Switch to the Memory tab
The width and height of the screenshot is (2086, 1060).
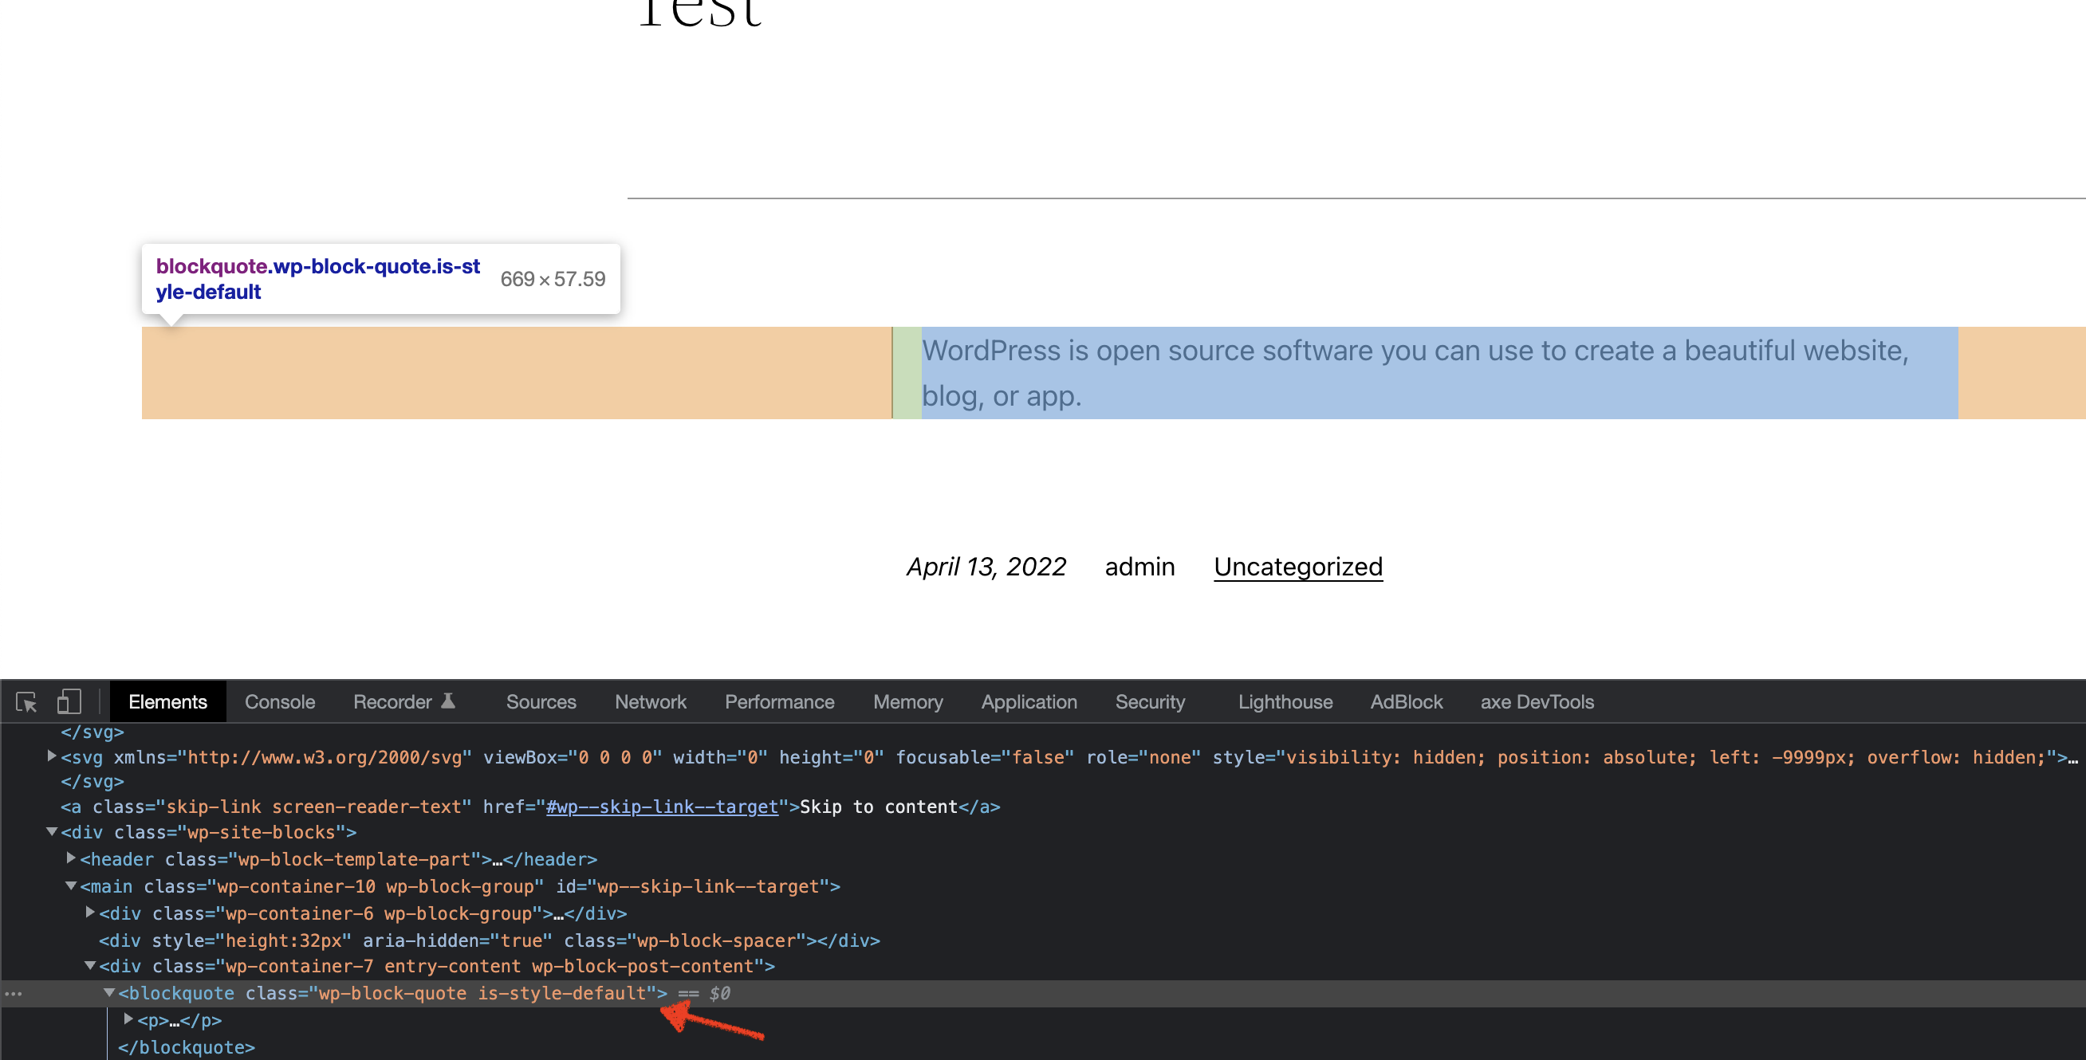click(907, 701)
